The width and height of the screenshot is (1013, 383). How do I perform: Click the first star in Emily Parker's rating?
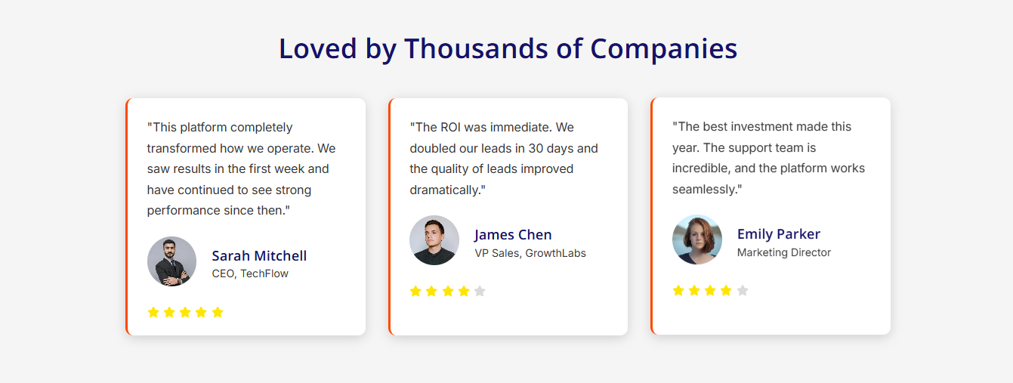[678, 290]
